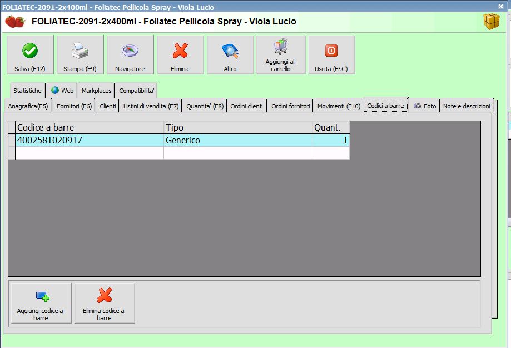Click the Salva (F12) green checkmark button
511x348 pixels.
pyautogui.click(x=30, y=54)
